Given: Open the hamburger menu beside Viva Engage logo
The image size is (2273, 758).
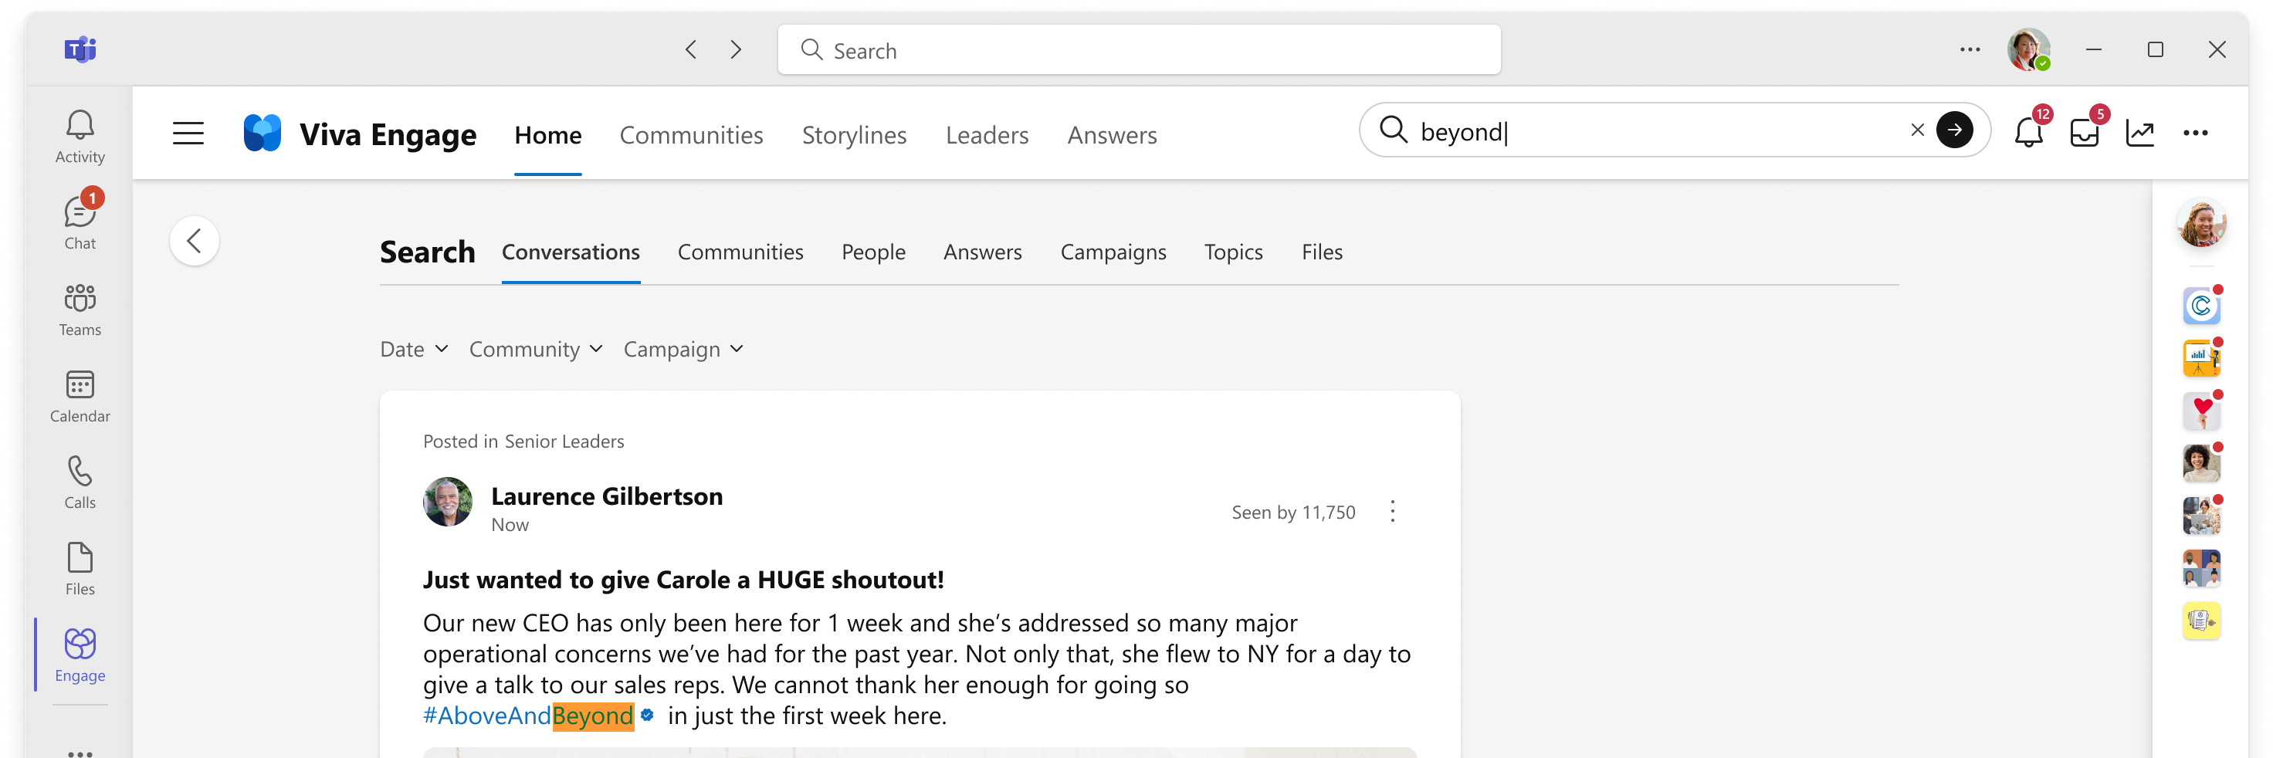Looking at the screenshot, I should pos(188,134).
